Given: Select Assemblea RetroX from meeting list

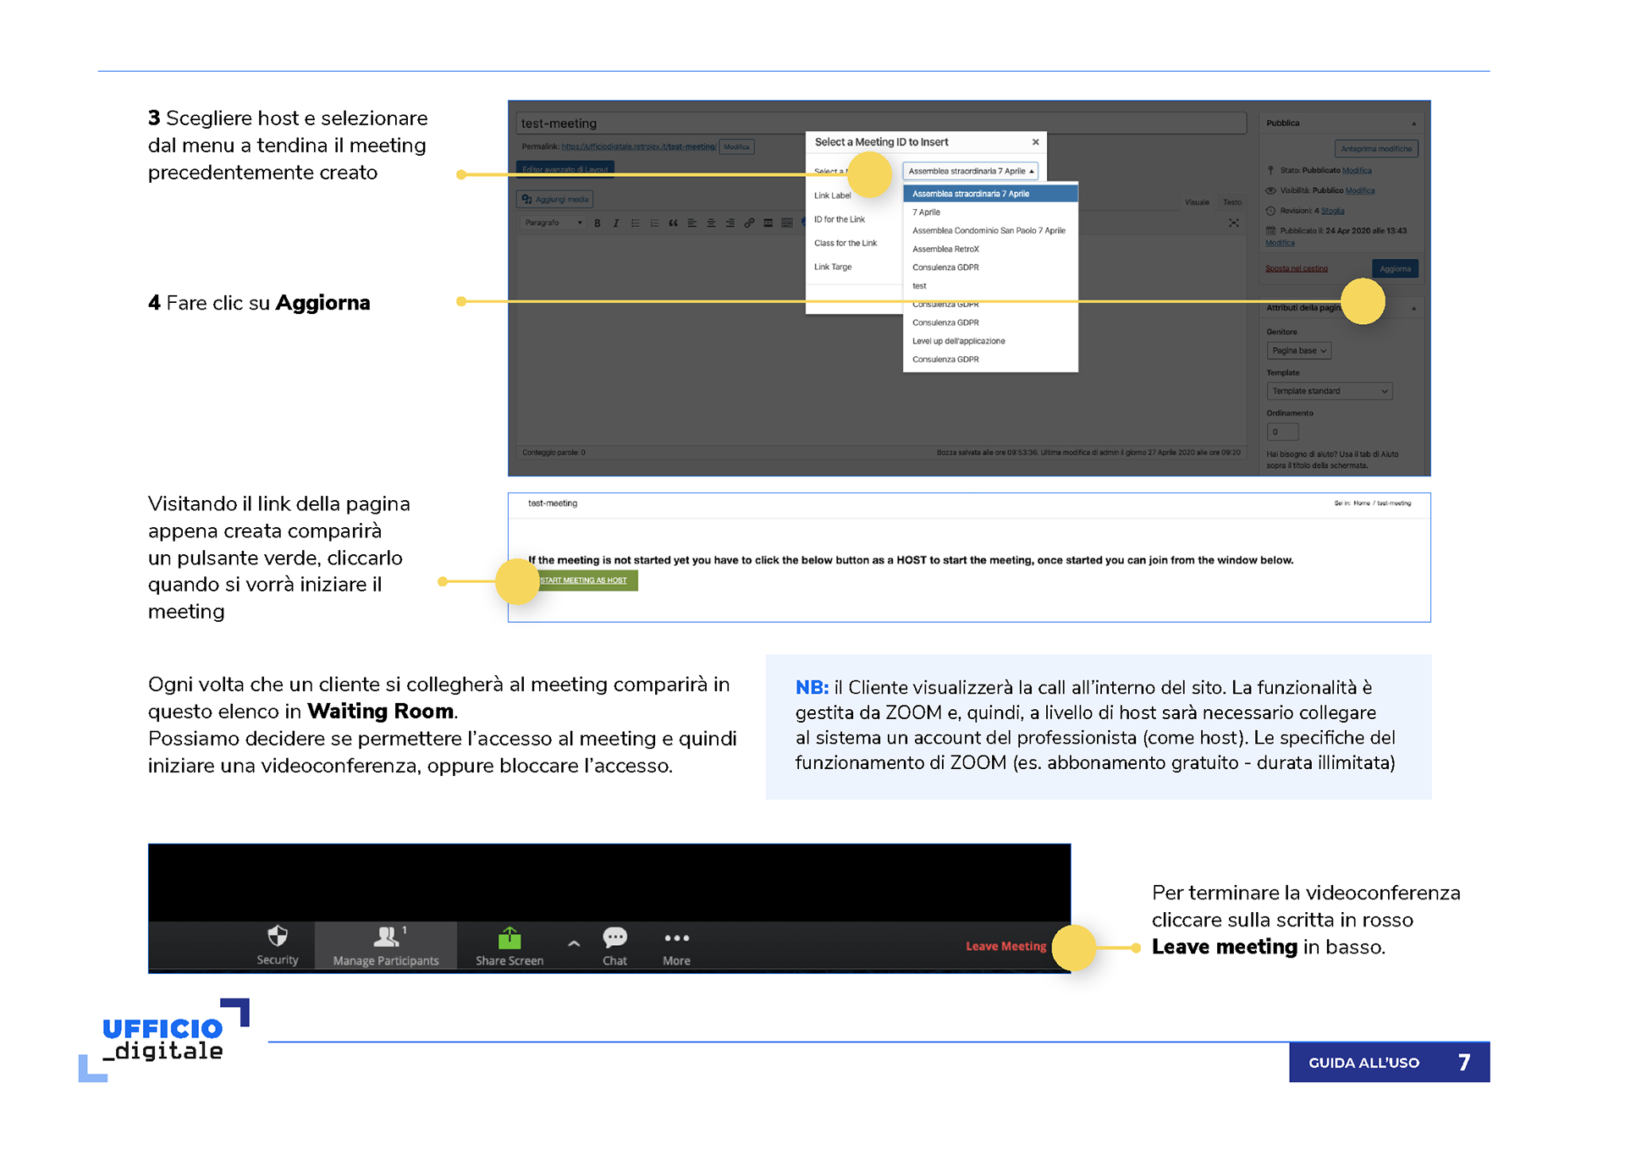Looking at the screenshot, I should click(x=945, y=250).
